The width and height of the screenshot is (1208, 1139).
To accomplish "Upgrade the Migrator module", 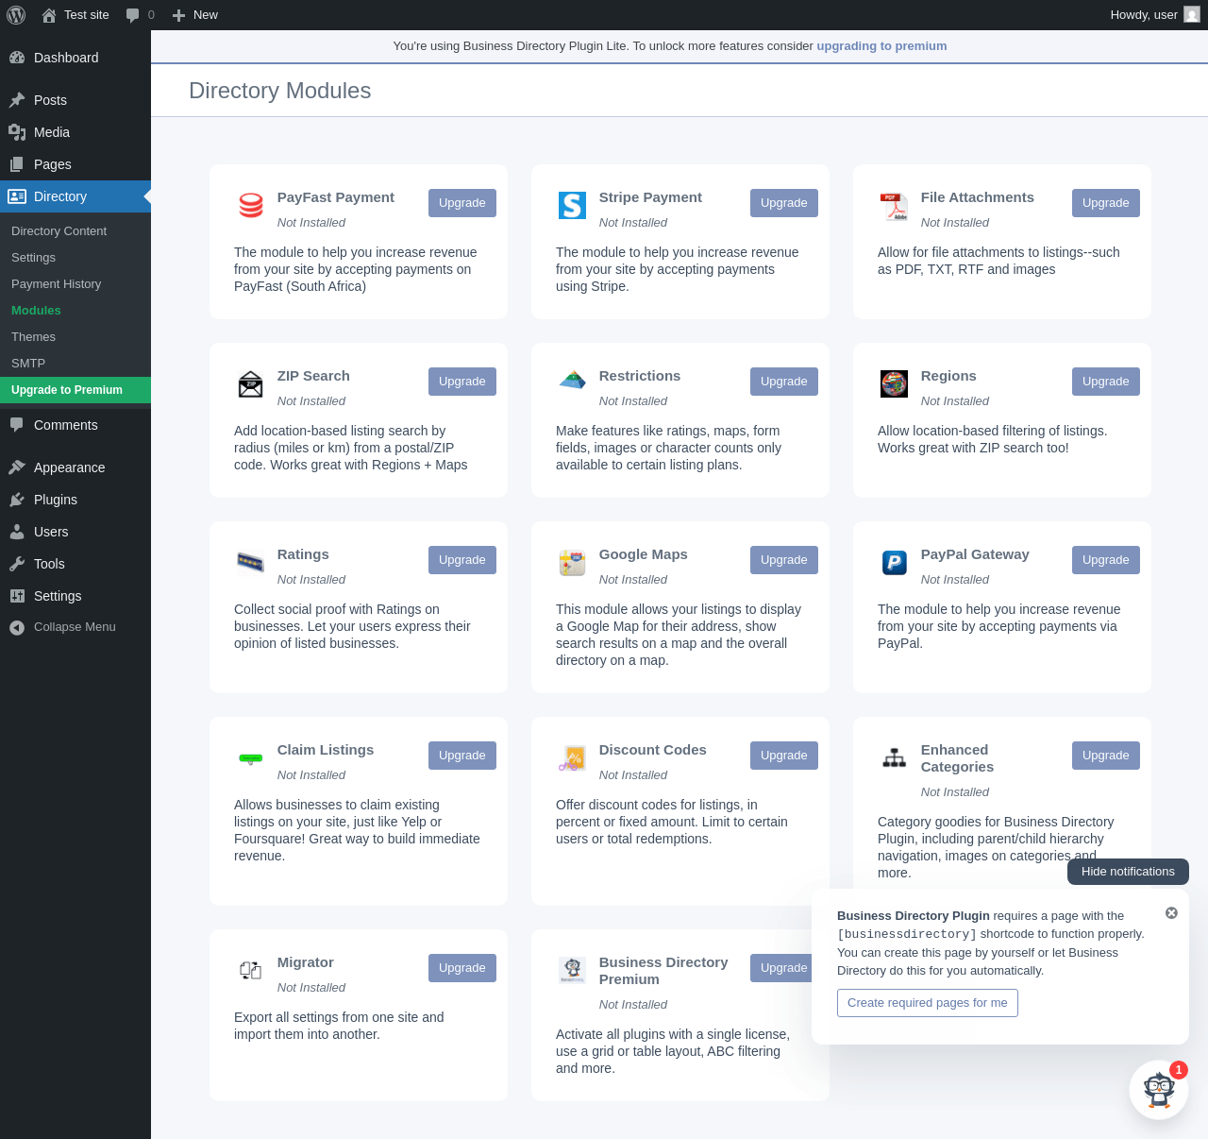I will pos(462,968).
